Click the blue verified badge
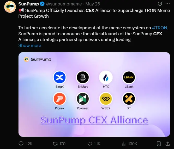Viewport: 174px width, 149px height. [42, 4]
